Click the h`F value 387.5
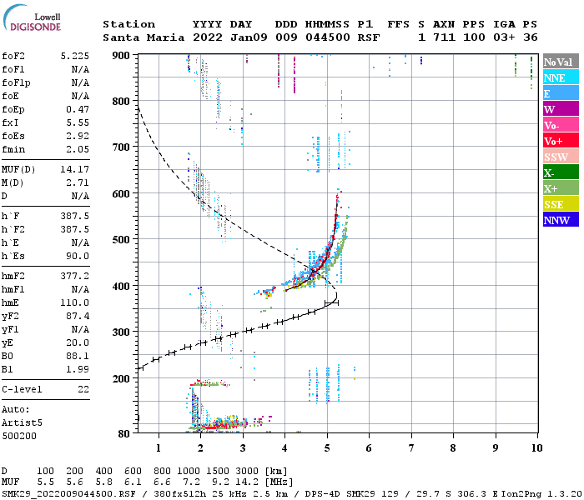 pyautogui.click(x=75, y=216)
